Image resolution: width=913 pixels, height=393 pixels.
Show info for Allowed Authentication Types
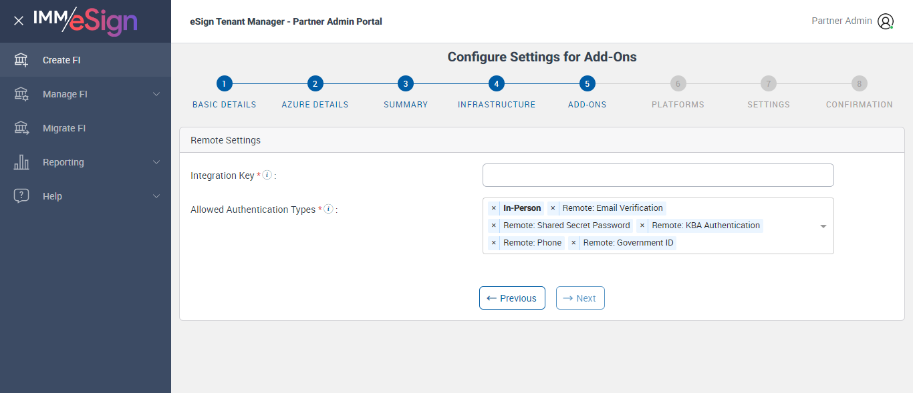[328, 210]
